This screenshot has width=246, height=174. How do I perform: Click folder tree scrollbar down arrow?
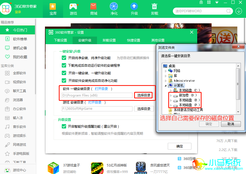[x=238, y=112]
